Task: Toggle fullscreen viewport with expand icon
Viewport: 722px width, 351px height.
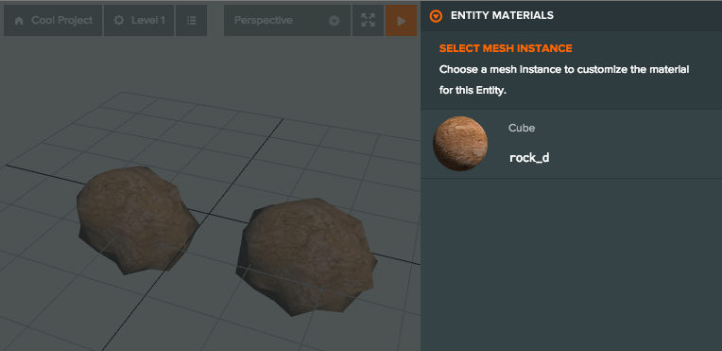Action: click(368, 21)
